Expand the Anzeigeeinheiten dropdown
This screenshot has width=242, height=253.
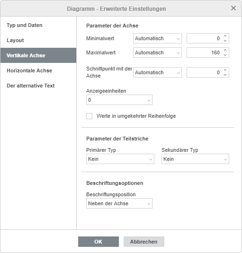pyautogui.click(x=119, y=100)
